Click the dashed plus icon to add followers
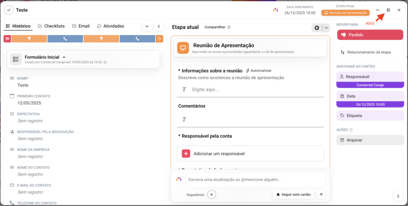 [212, 194]
